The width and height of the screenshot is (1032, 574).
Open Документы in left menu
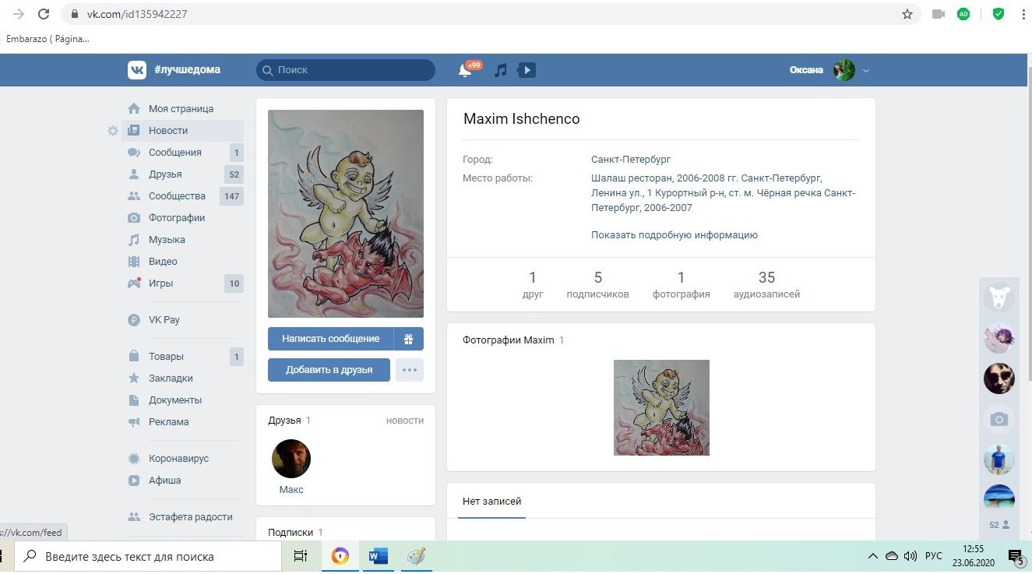pyautogui.click(x=184, y=400)
